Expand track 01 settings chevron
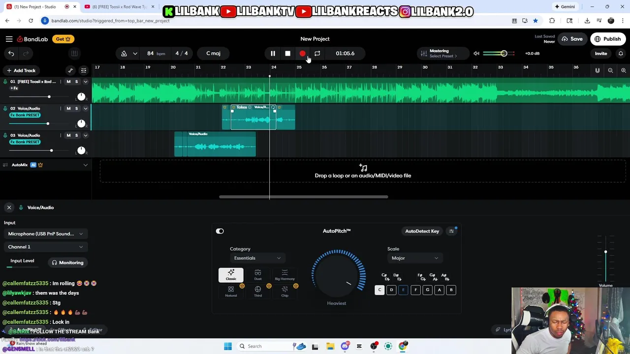Viewport: 630px width, 354px height. 85,82
